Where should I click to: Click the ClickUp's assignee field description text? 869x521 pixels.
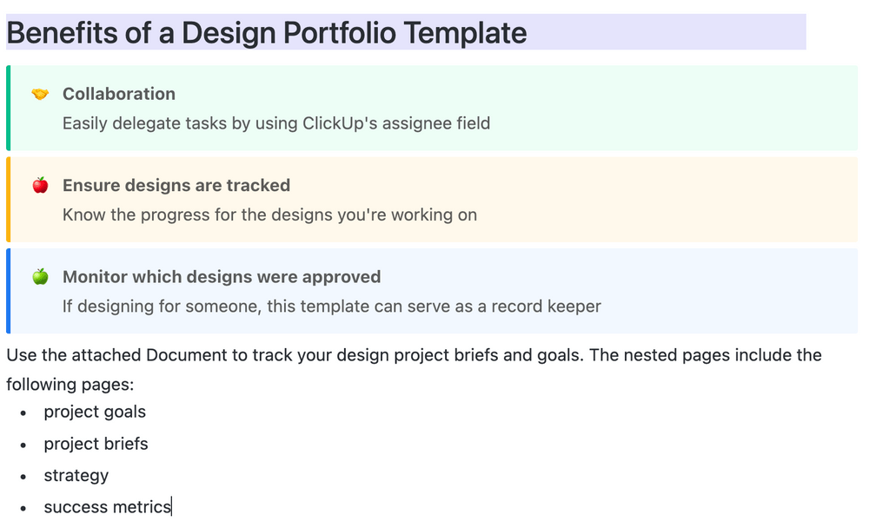(276, 123)
